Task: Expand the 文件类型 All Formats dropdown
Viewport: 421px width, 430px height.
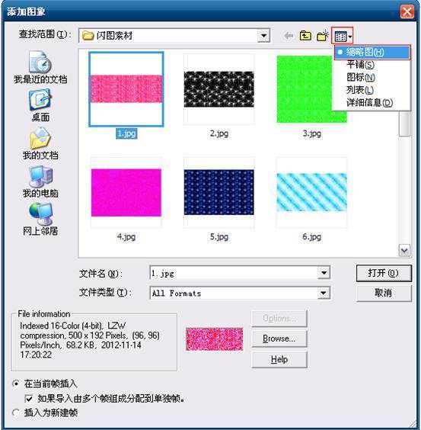Action: [324, 294]
